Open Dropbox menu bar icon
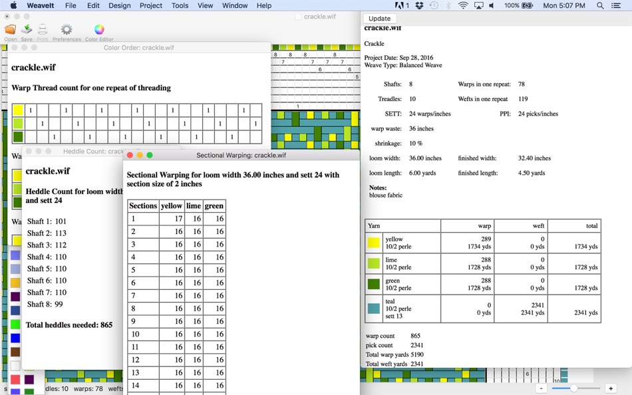This screenshot has height=395, width=632. click(x=419, y=5)
